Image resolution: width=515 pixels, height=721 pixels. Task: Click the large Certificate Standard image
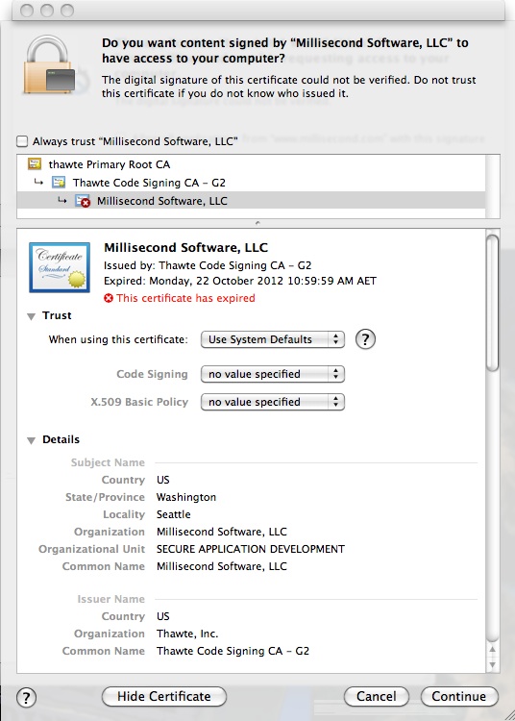(x=60, y=267)
